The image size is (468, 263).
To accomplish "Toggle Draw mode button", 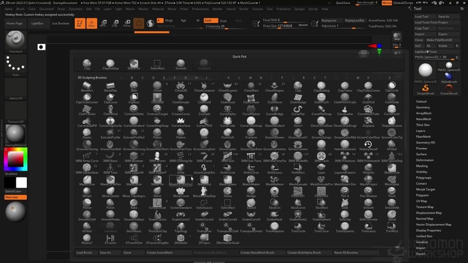I will (x=91, y=23).
